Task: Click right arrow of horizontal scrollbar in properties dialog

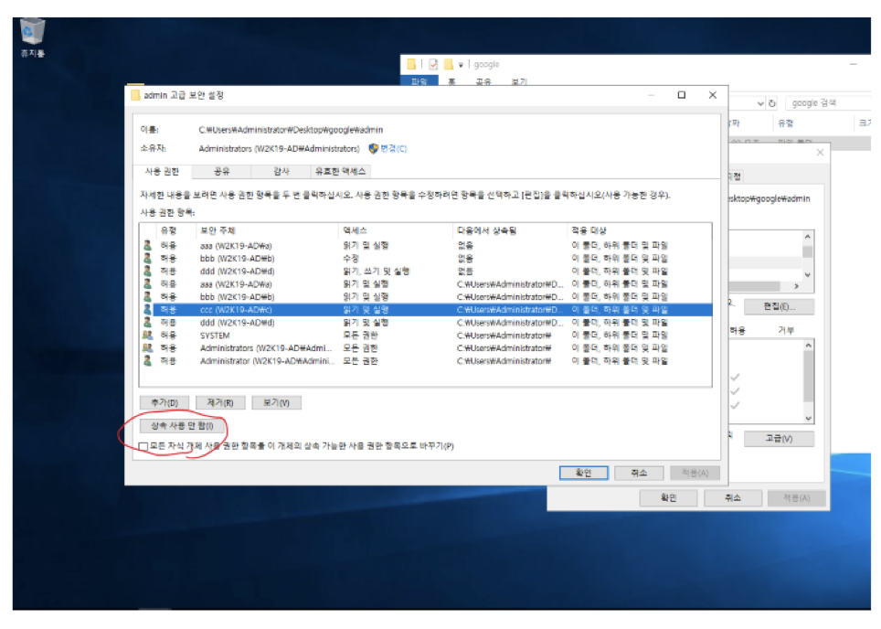Action: [796, 287]
